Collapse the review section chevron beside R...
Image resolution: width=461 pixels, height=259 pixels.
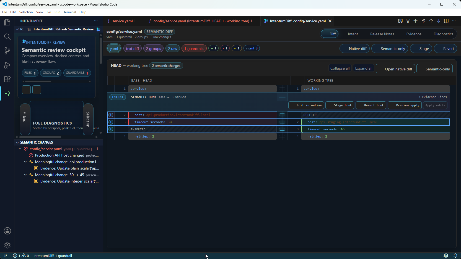(x=17, y=29)
